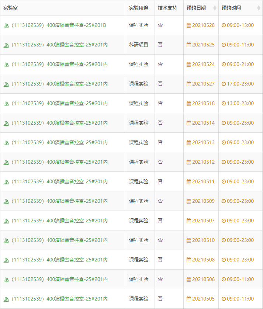Click lab icon in the 20210511 row
The image size is (263, 309).
tap(6, 182)
